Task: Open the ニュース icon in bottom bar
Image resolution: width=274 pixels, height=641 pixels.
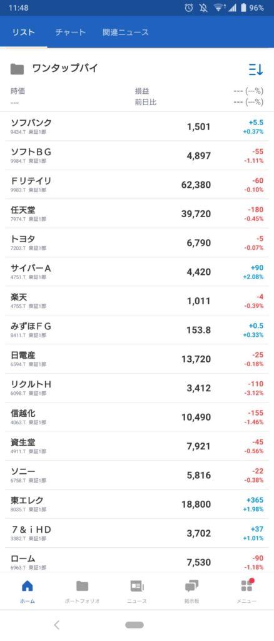Action: (137, 586)
